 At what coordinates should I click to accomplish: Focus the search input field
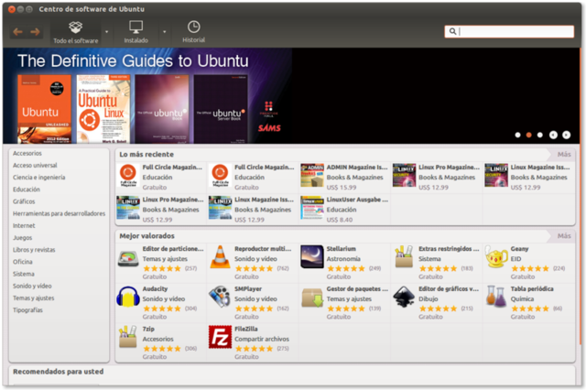(x=509, y=31)
